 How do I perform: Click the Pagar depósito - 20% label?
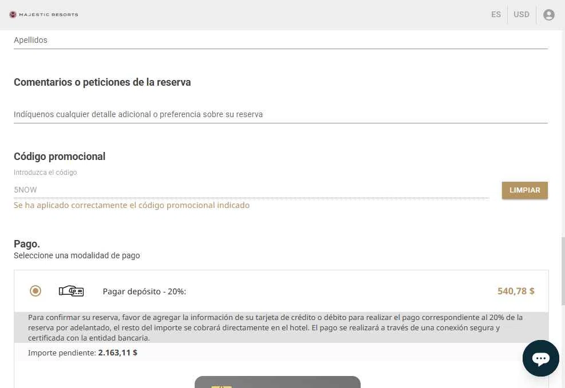click(x=144, y=291)
